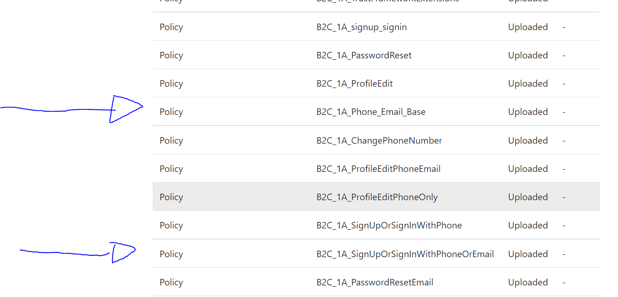Click the Policy type label beside B2C_1A_ProfileEdit
This screenshot has height=297, width=618.
tap(171, 83)
